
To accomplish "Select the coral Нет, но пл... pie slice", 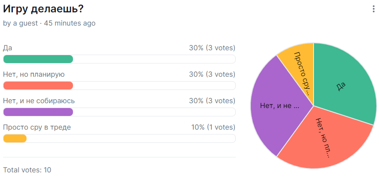I will click(x=324, y=140).
